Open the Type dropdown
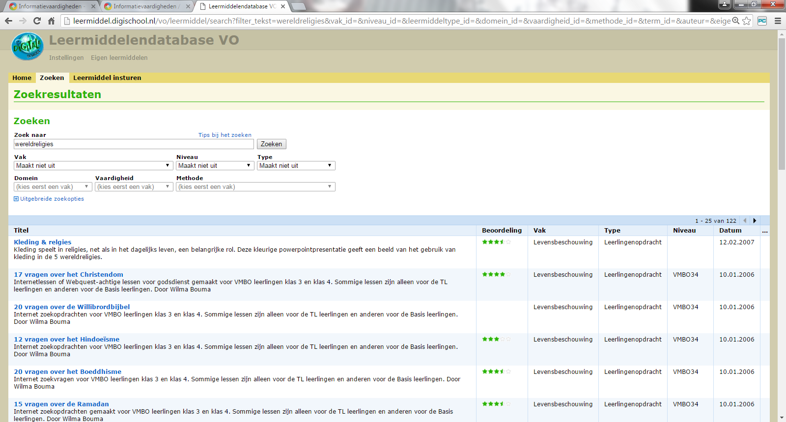 pyautogui.click(x=296, y=166)
